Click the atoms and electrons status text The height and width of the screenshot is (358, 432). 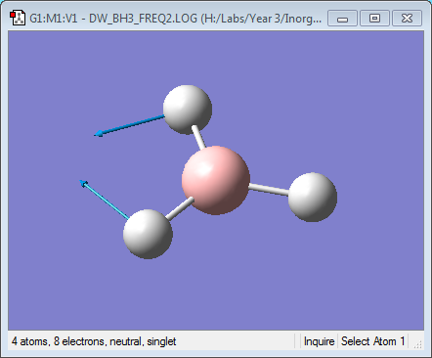pos(94,341)
